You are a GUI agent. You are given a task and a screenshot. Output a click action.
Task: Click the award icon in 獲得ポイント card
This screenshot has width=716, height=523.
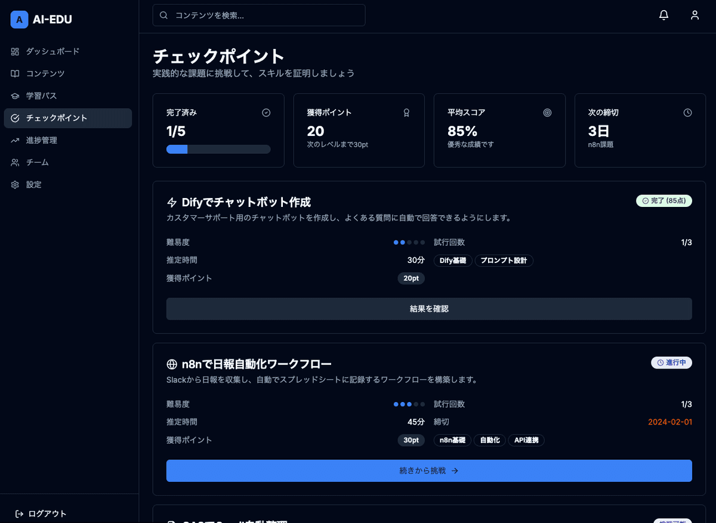click(x=406, y=112)
